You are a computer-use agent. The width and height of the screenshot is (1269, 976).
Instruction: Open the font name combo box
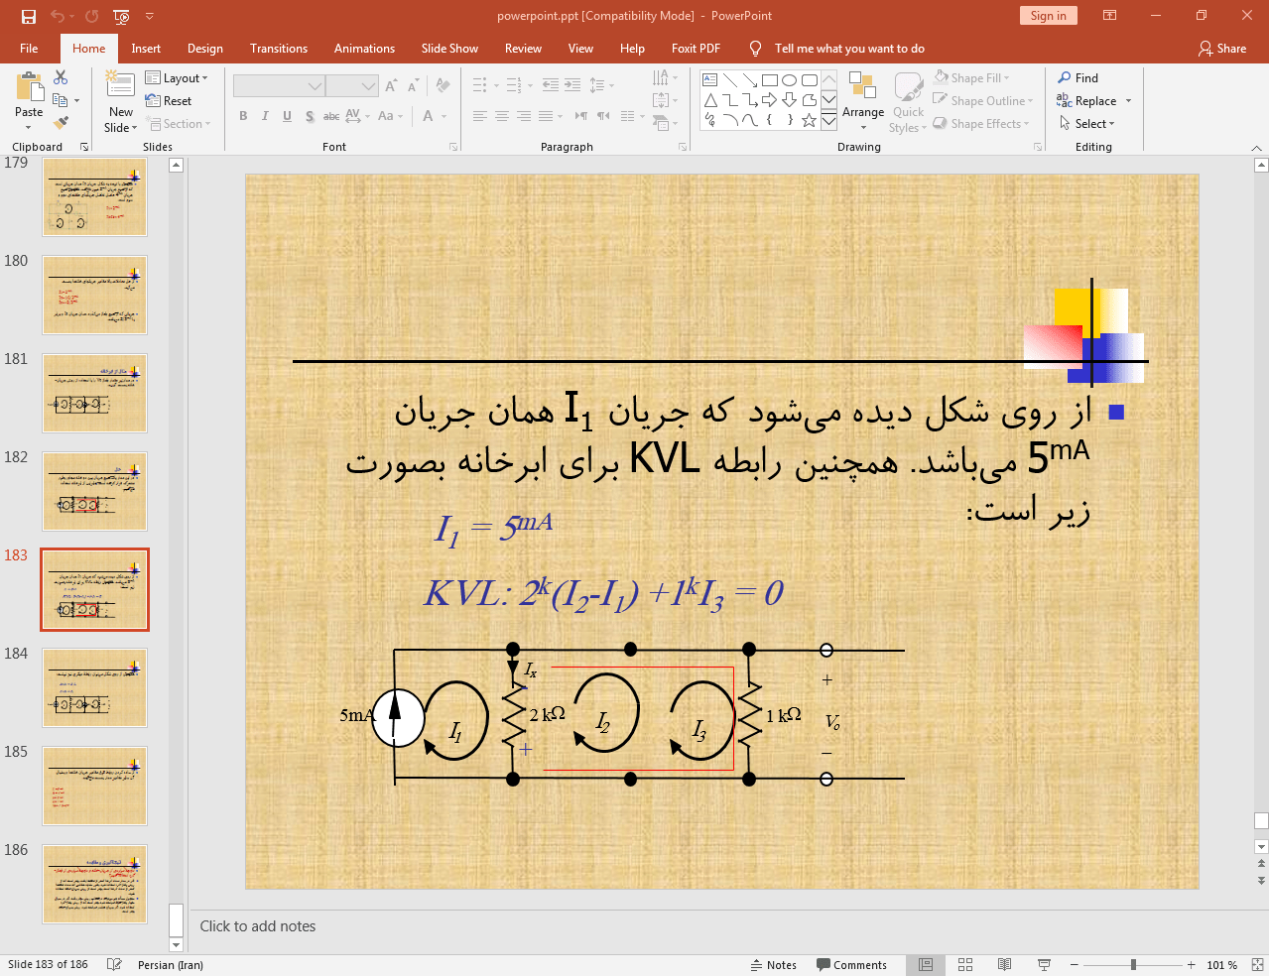tap(279, 86)
